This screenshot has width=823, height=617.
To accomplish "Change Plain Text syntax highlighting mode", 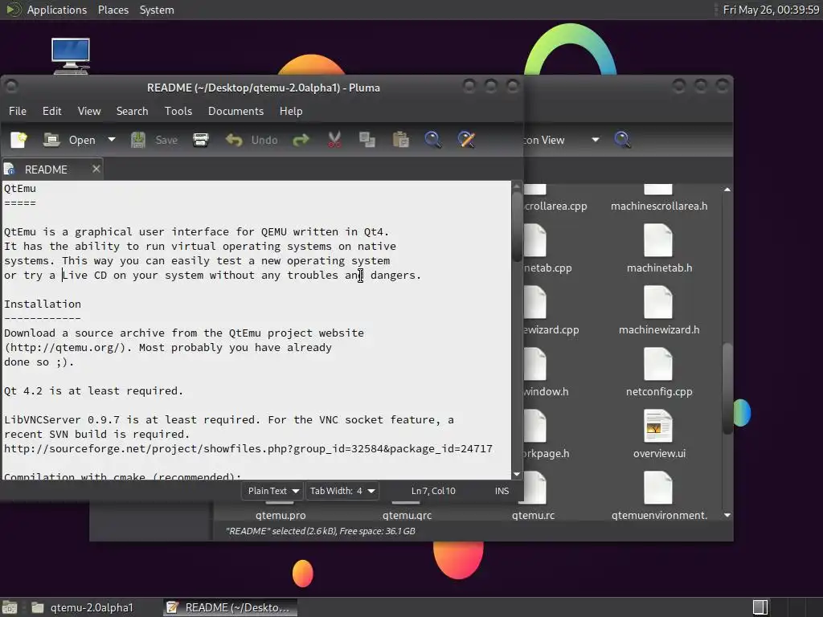I will point(272,491).
